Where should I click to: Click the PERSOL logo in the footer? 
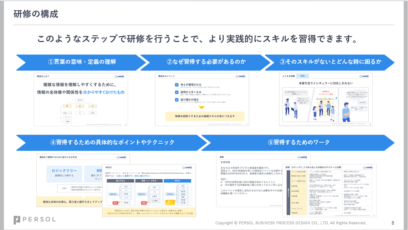coord(35,219)
